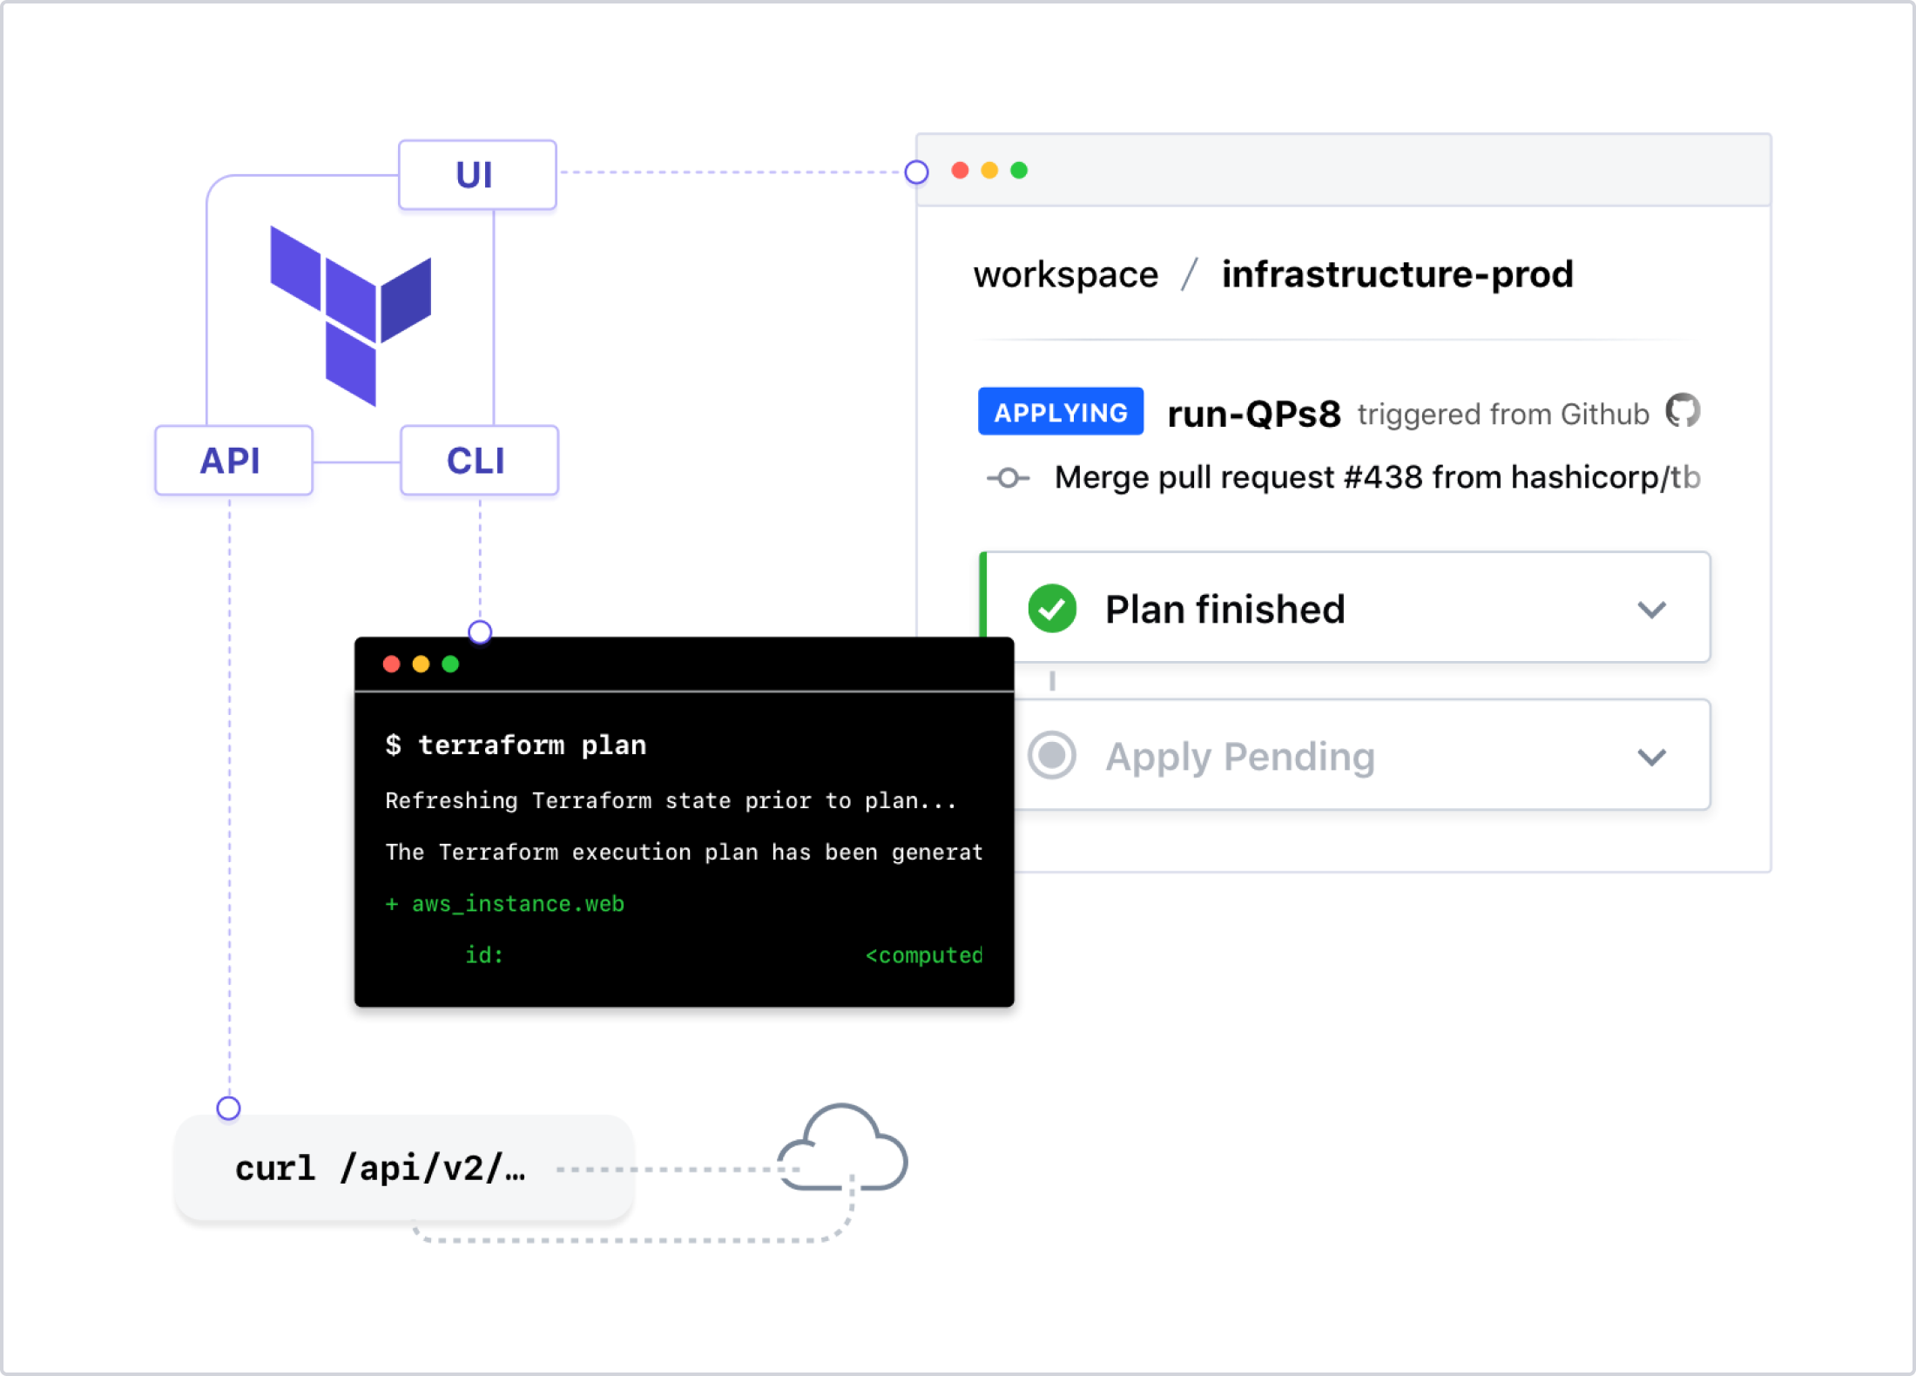Click the "Plan finished" label
The image size is (1916, 1376).
click(1224, 609)
